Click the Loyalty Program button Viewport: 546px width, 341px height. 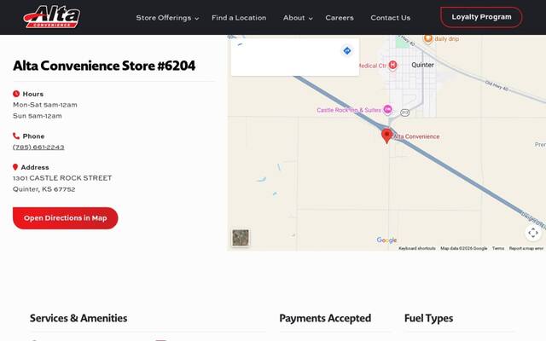click(481, 17)
